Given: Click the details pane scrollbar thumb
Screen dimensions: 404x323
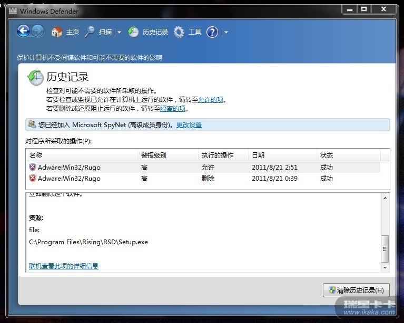Looking at the screenshot, I should click(385, 249).
